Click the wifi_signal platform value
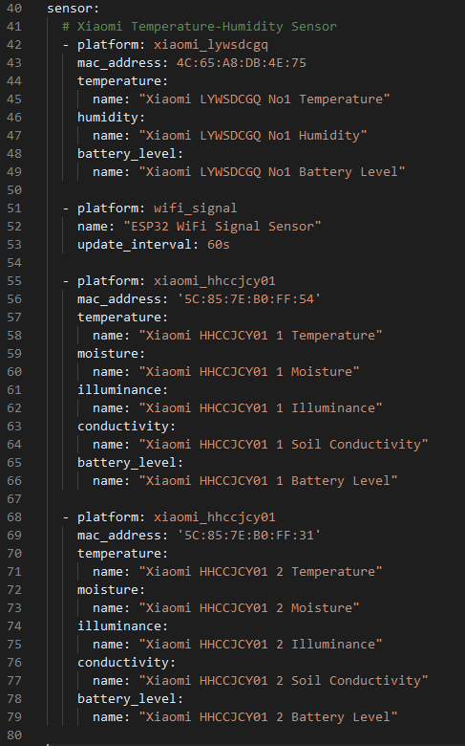The height and width of the screenshot is (746, 465). (x=195, y=208)
